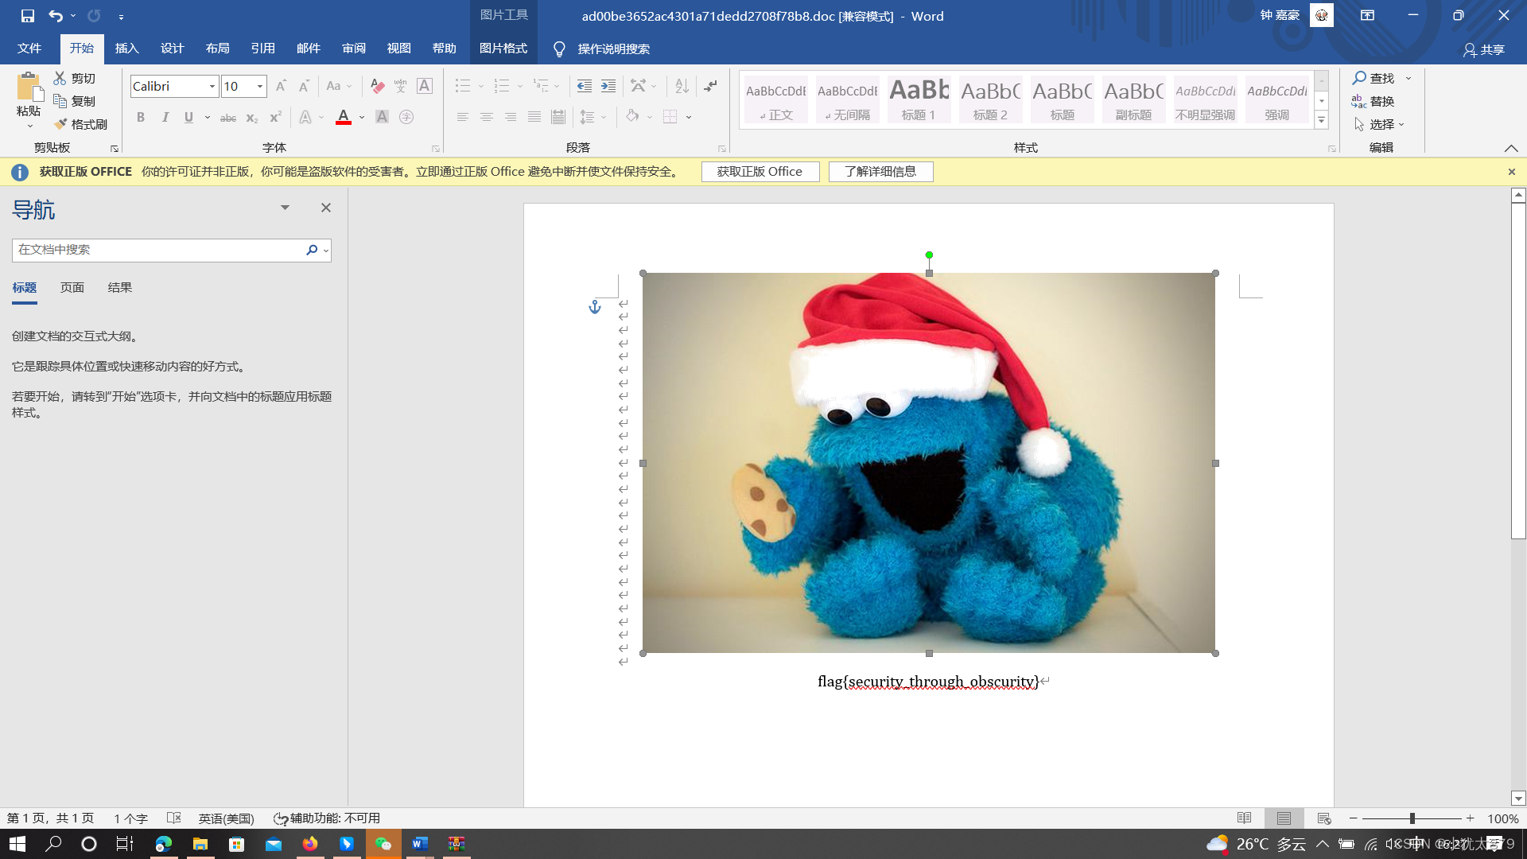Open the font size dropdown
Image resolution: width=1527 pixels, height=859 pixels.
260,86
